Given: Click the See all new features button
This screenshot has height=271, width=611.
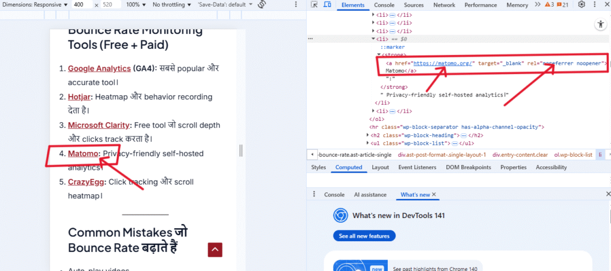Looking at the screenshot, I should [364, 236].
